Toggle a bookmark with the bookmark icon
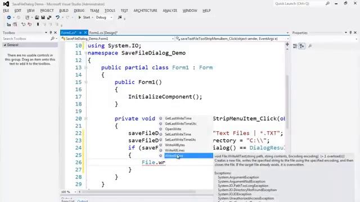The height and width of the screenshot is (202, 360). point(38,24)
